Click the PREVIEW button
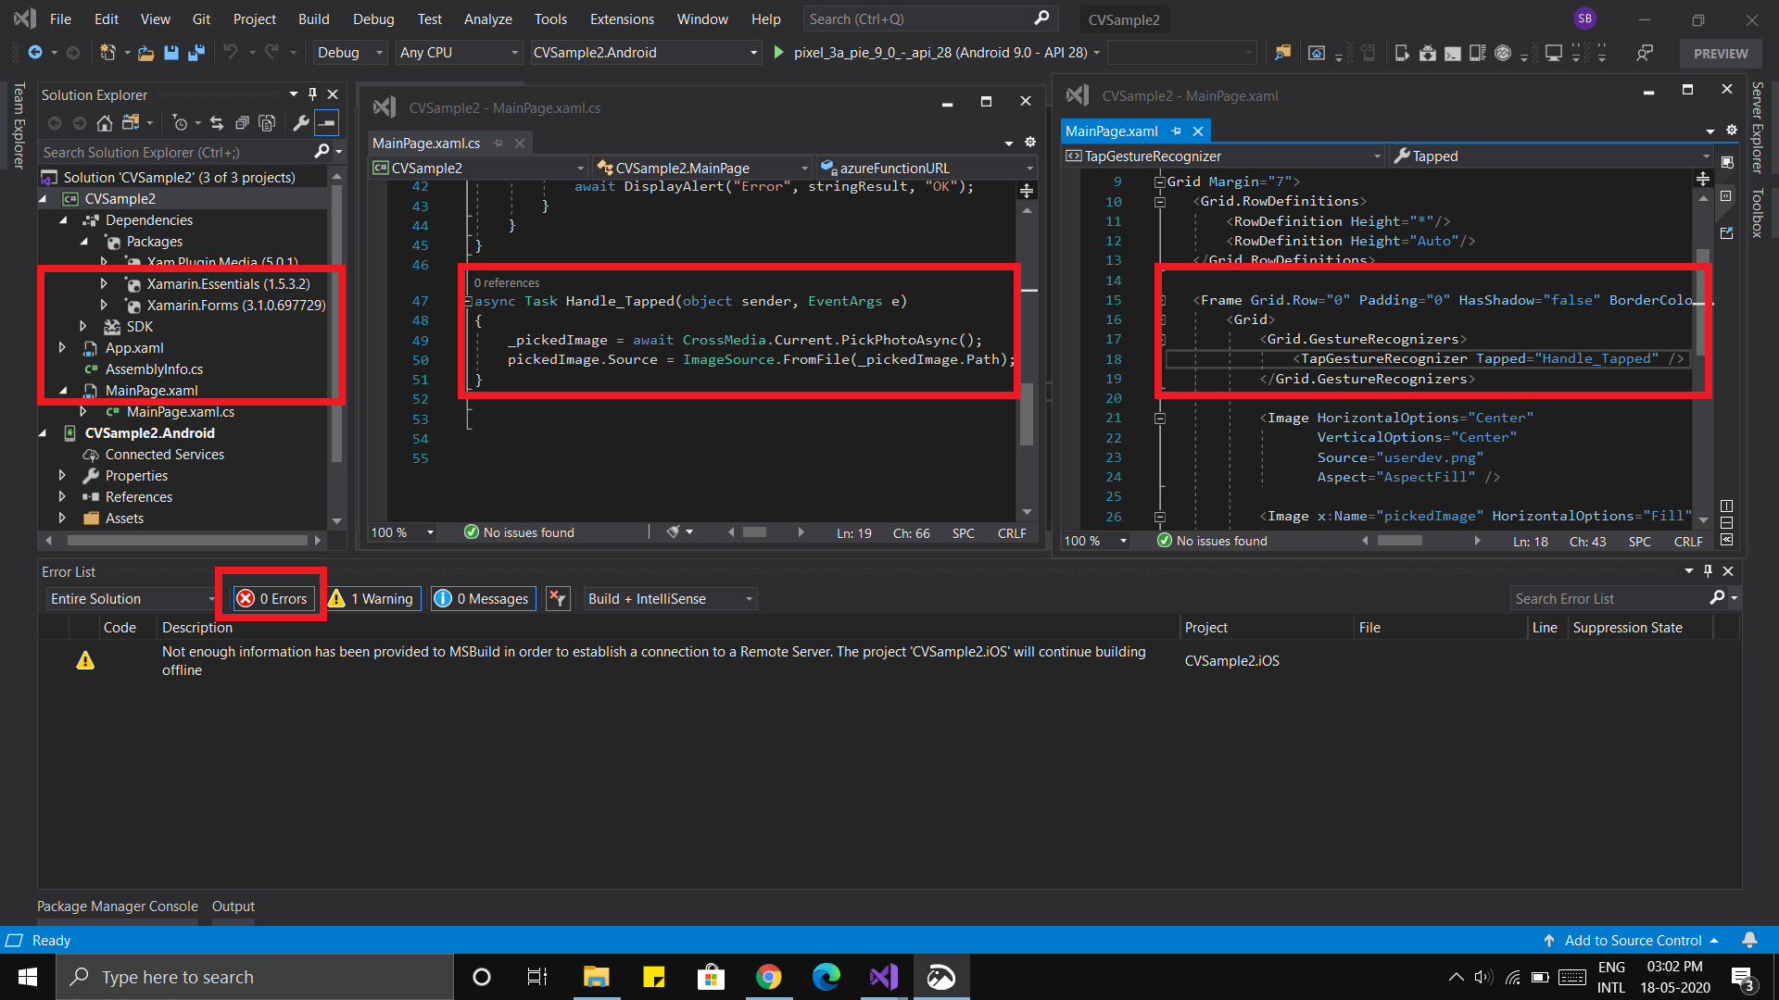Viewport: 1779px width, 1000px height. click(x=1720, y=53)
